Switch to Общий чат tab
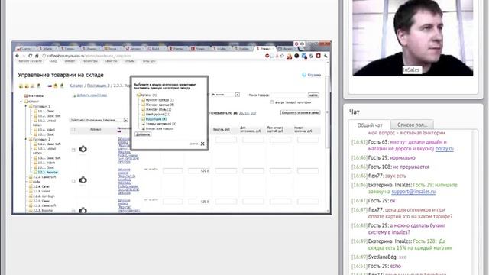The width and height of the screenshot is (489, 275). [370, 125]
